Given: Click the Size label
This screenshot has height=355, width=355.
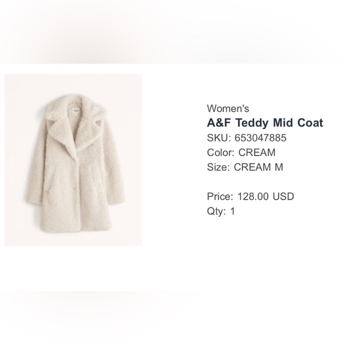Looking at the screenshot, I should pyautogui.click(x=218, y=167).
